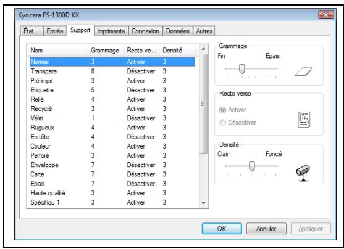The height and width of the screenshot is (249, 344).
Task: Open the Support tab
Action: (80, 30)
